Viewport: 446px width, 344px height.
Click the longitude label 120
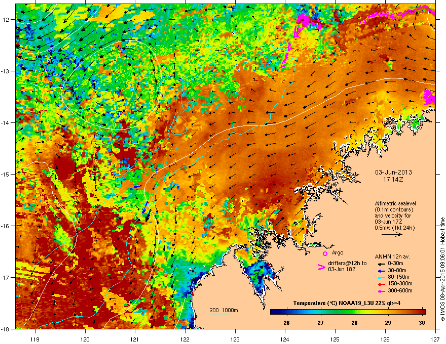(x=85, y=339)
